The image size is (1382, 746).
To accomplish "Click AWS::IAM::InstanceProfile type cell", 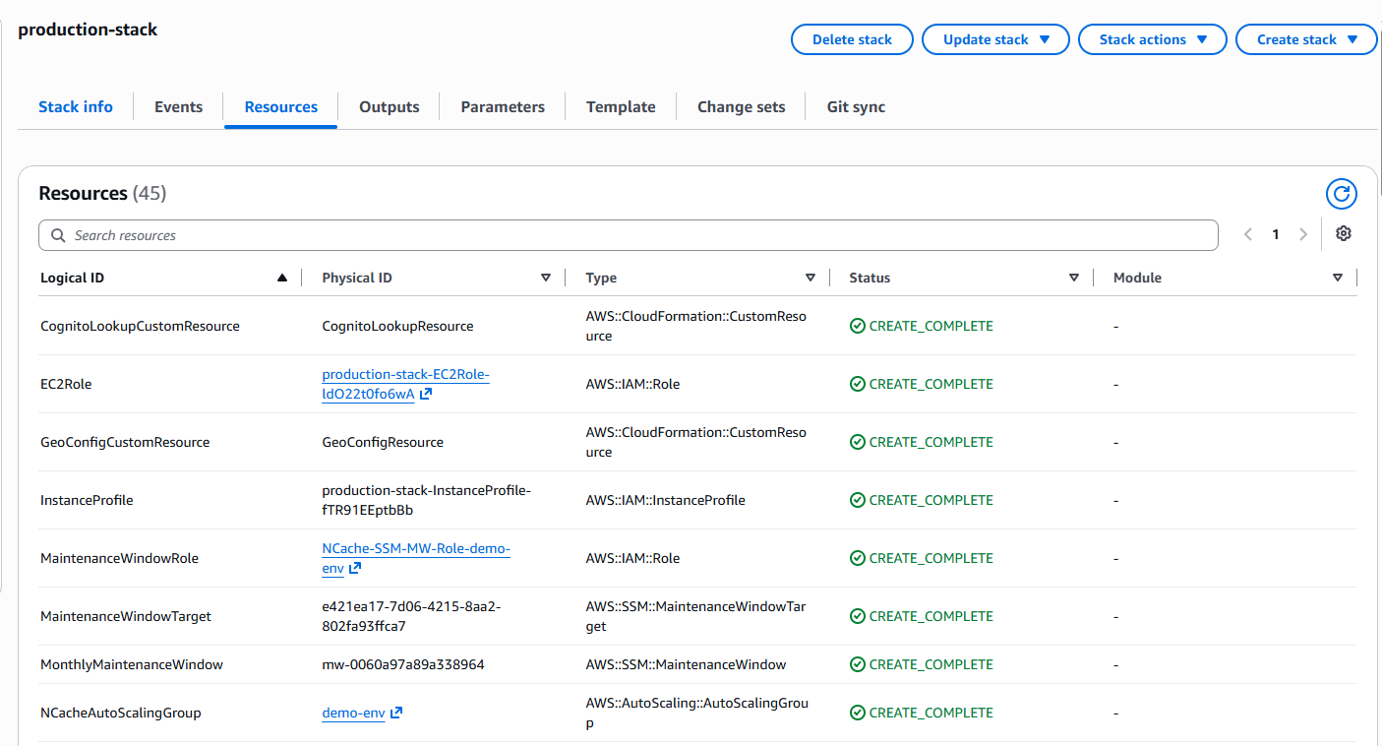I will (666, 500).
